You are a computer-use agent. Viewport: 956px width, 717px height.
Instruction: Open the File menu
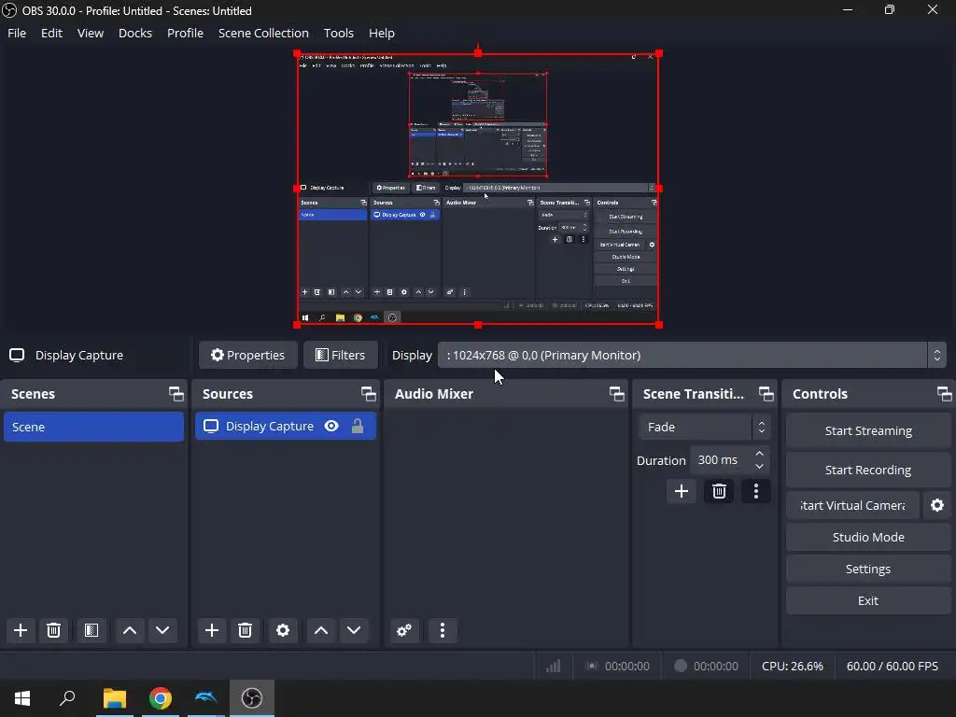17,33
